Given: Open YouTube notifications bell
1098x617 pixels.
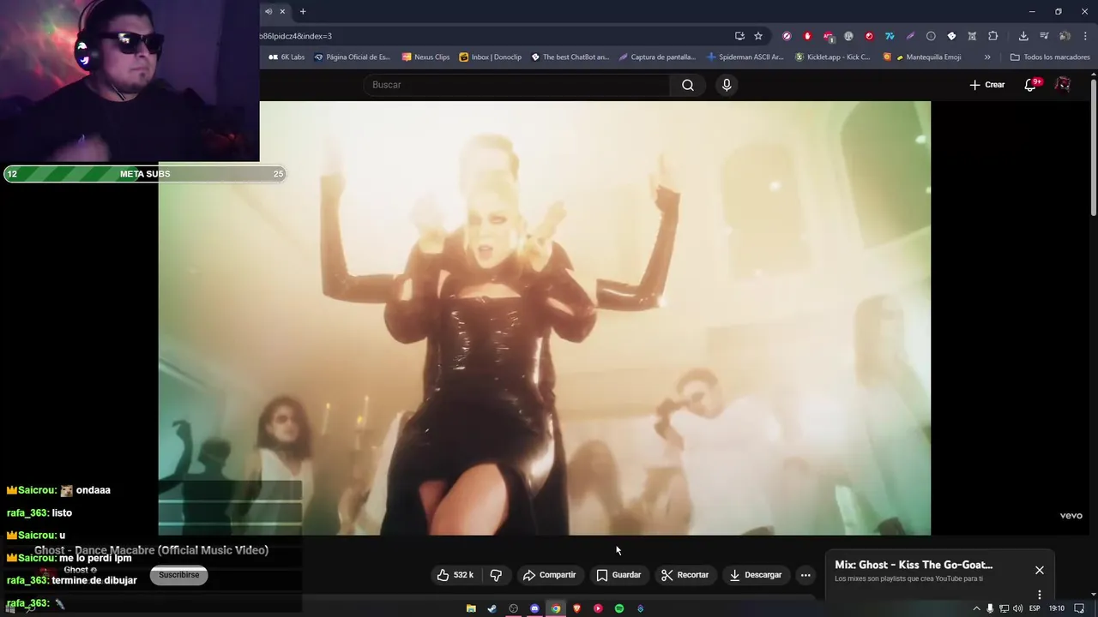Looking at the screenshot, I should (1031, 85).
